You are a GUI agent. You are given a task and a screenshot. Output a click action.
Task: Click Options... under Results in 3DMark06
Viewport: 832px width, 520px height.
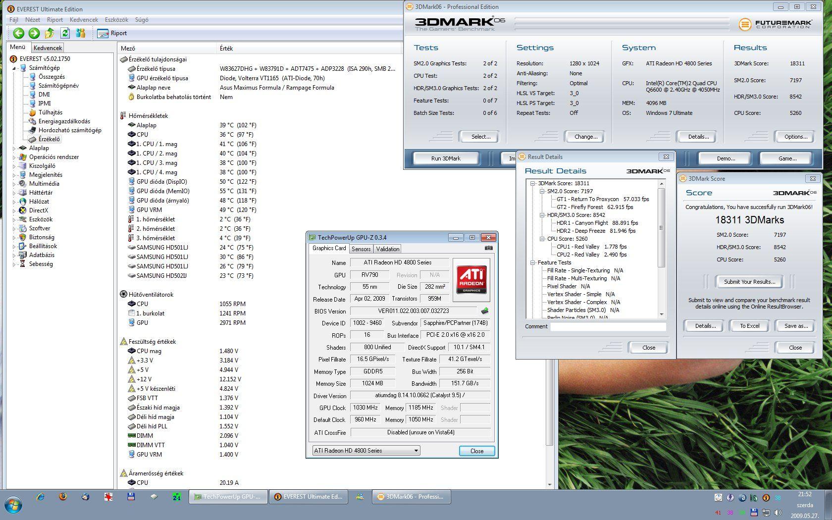[x=796, y=137]
